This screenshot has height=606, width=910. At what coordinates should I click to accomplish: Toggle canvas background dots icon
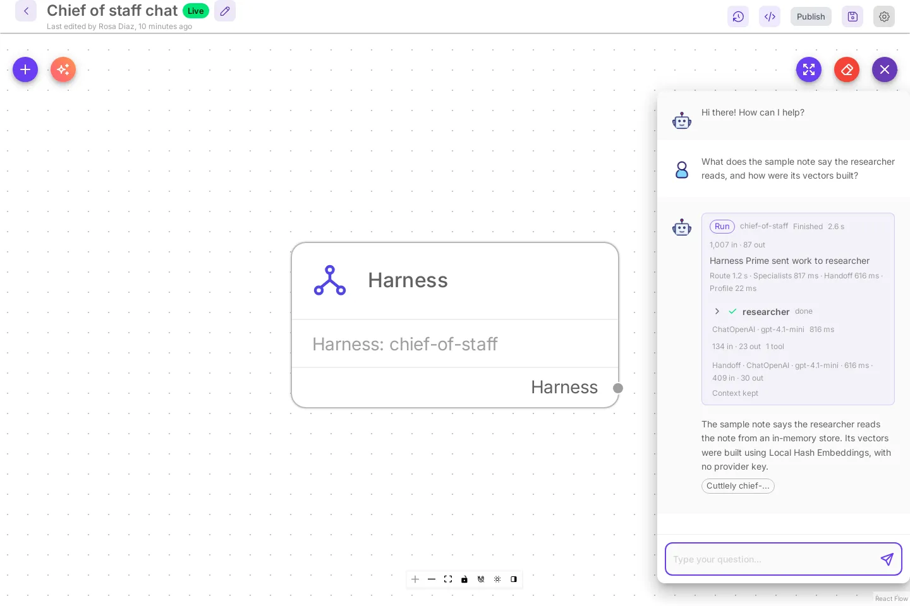point(497,579)
